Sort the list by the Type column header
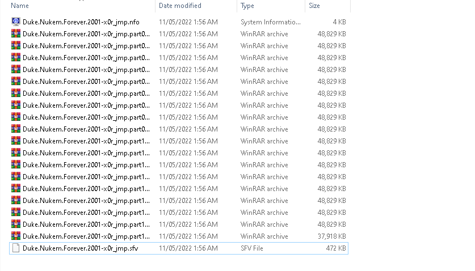 click(x=247, y=6)
